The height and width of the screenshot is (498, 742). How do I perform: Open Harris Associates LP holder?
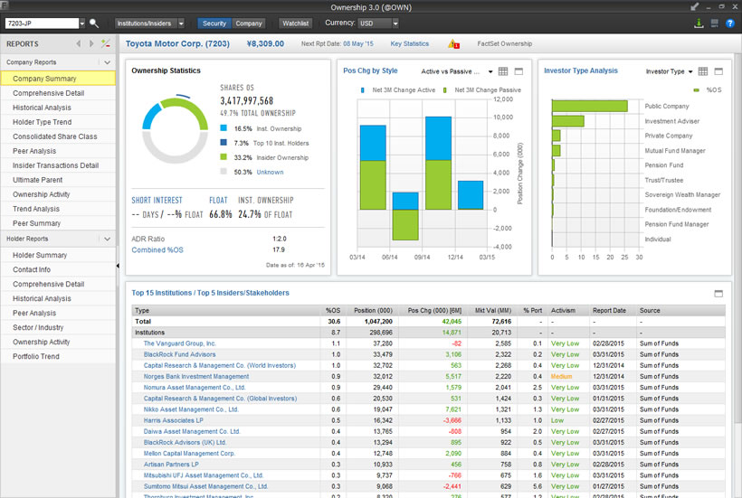click(x=173, y=420)
